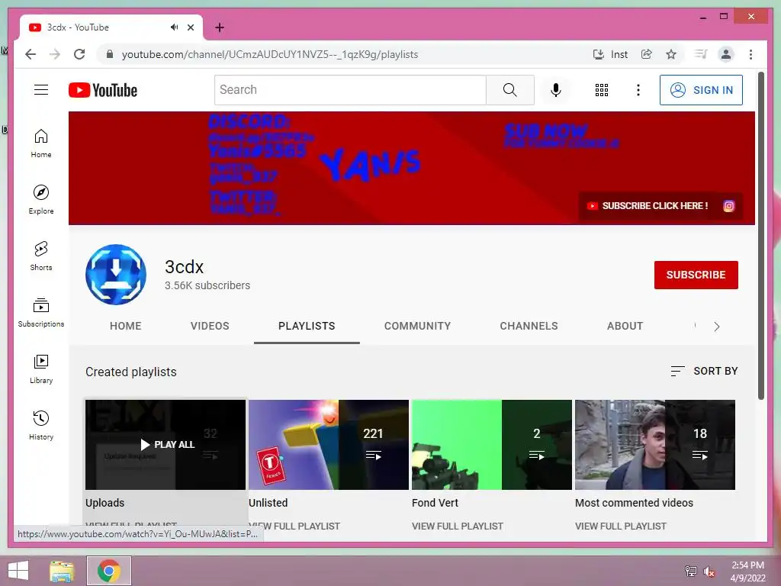Click inside the YouTube search field
The image size is (781, 586).
(350, 90)
